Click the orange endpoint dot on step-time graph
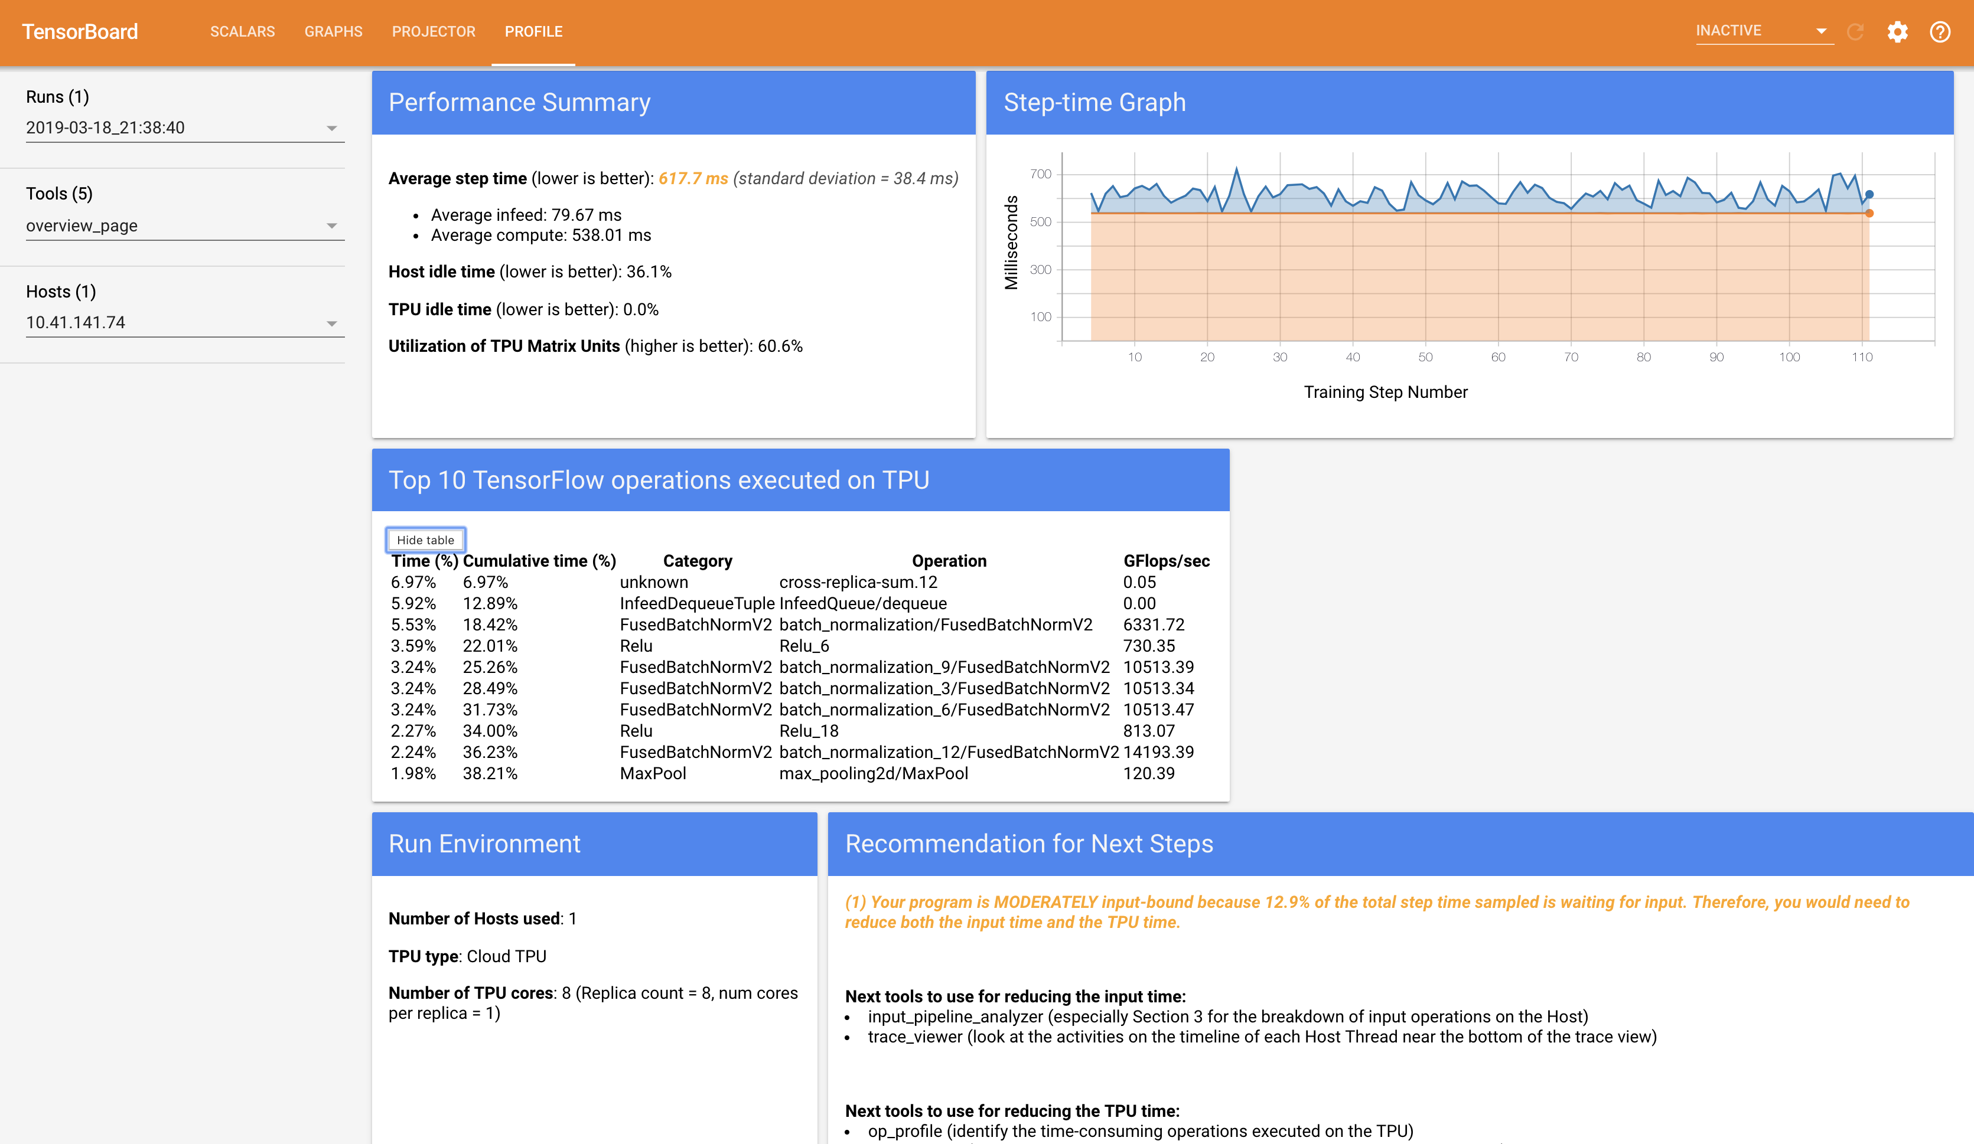This screenshot has width=1974, height=1144. click(1869, 213)
